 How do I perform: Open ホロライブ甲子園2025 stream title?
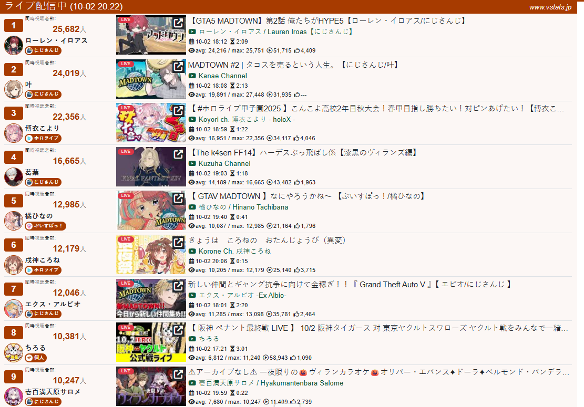pyautogui.click(x=377, y=109)
